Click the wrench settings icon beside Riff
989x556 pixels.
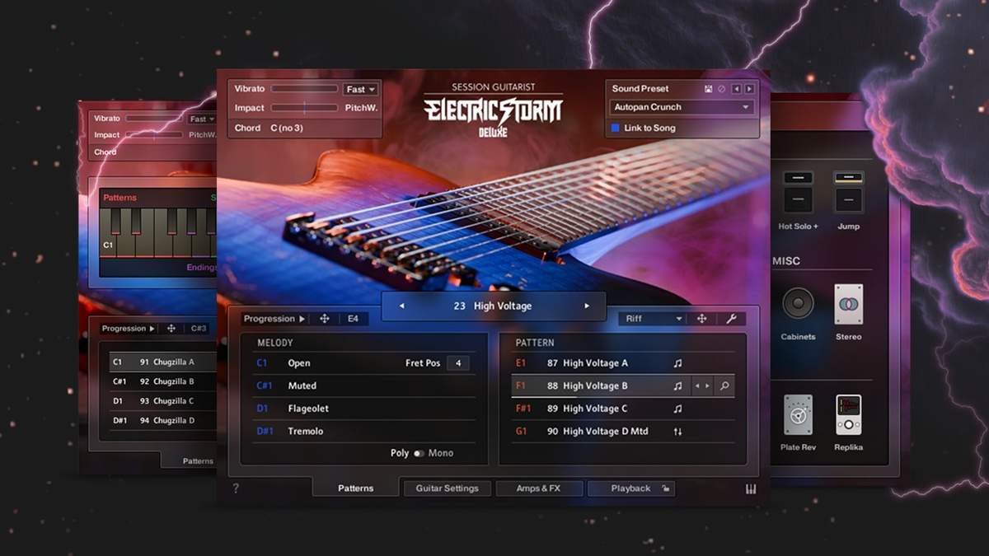pos(730,319)
